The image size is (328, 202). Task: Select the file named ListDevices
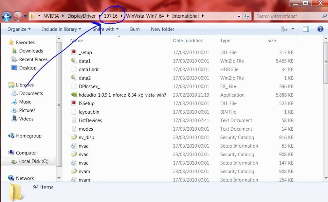tap(90, 121)
